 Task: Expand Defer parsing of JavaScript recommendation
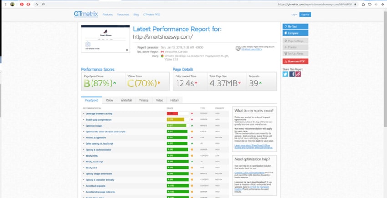pos(99,144)
